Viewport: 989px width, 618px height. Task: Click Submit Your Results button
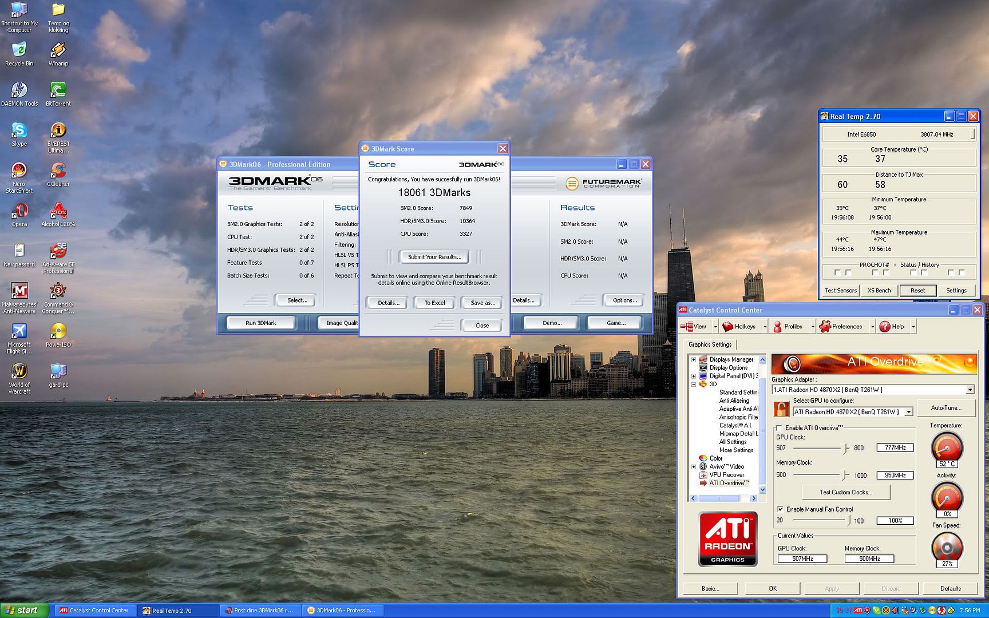pyautogui.click(x=434, y=257)
